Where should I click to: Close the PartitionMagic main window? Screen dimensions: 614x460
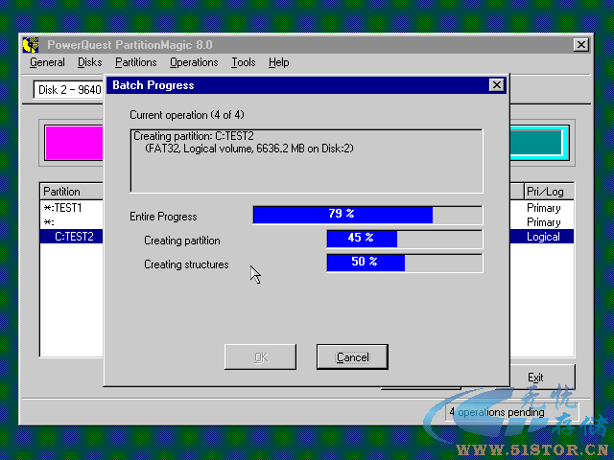(581, 45)
